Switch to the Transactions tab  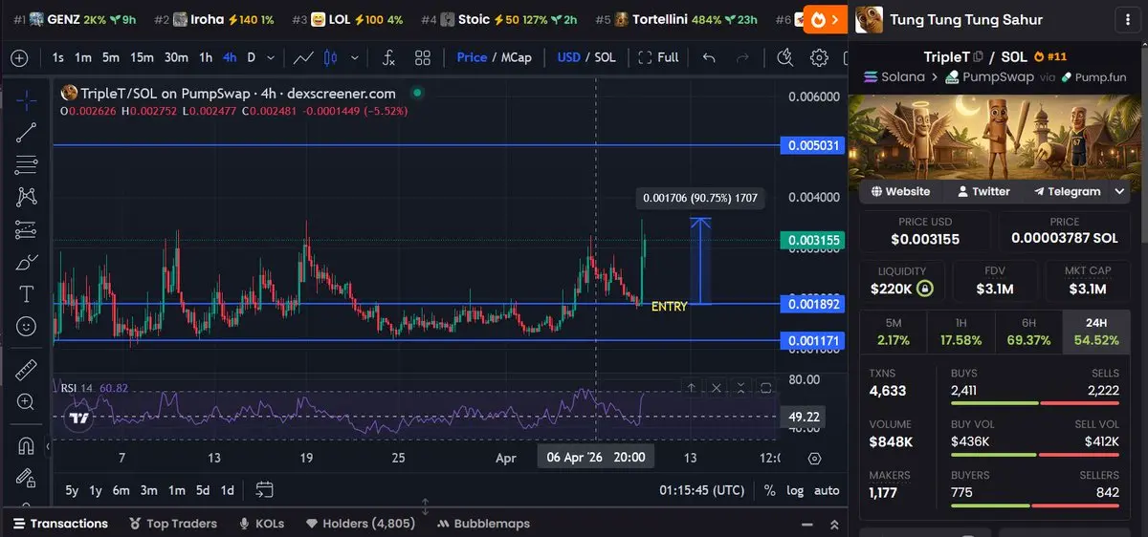click(x=60, y=524)
